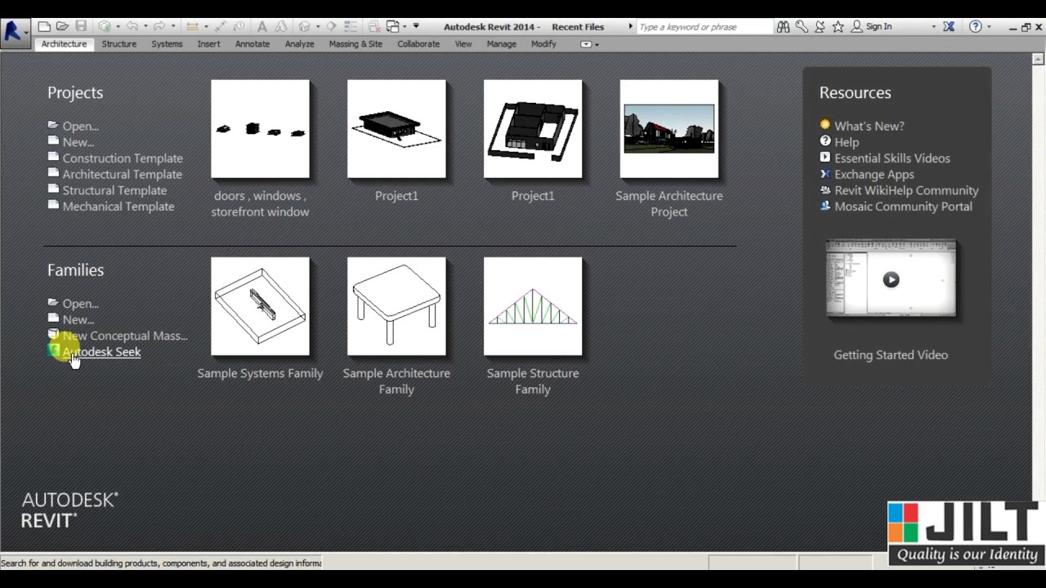Click the Communication Center satellite icon
This screenshot has width=1046, height=588.
[x=820, y=27]
